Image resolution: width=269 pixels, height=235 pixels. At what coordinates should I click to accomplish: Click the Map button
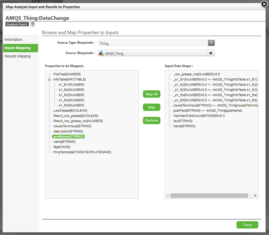pos(152,107)
